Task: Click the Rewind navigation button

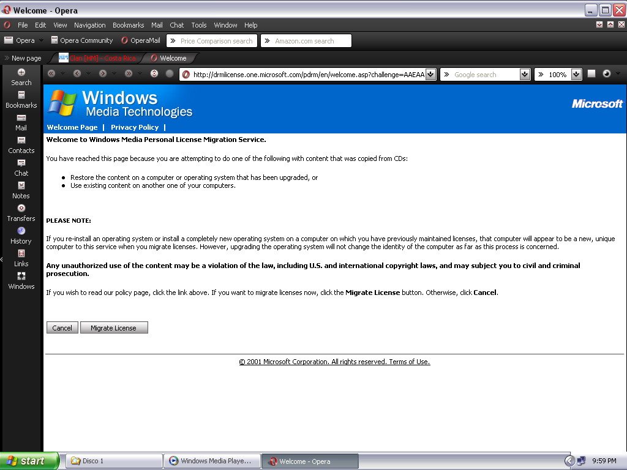Action: (x=51, y=73)
